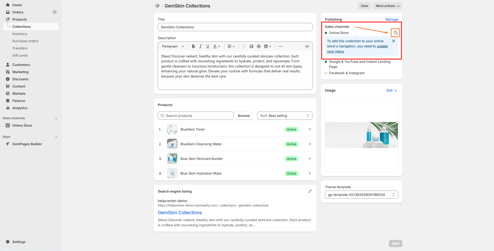The height and width of the screenshot is (251, 494).
Task: Insert video using the play icon
Action: 259,46
